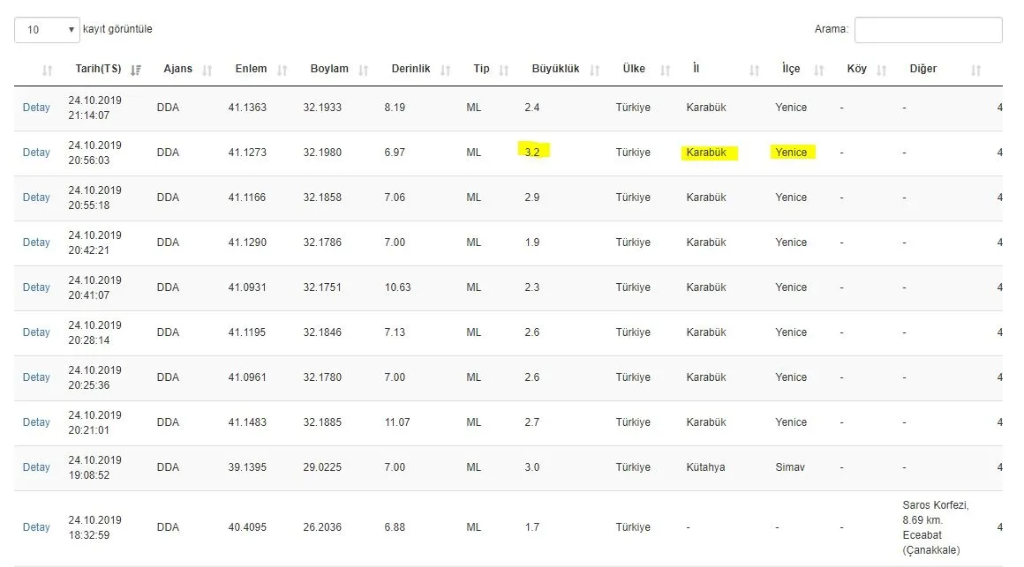Click the Tip column sort icon
This screenshot has width=1024, height=567.
tap(504, 70)
